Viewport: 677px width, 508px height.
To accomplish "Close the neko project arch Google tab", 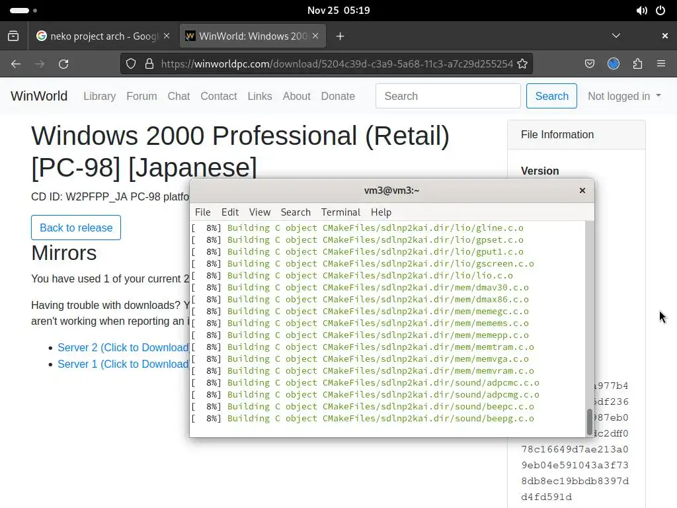I will 167,36.
